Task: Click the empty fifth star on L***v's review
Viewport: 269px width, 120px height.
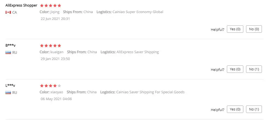Action: click(x=60, y=86)
